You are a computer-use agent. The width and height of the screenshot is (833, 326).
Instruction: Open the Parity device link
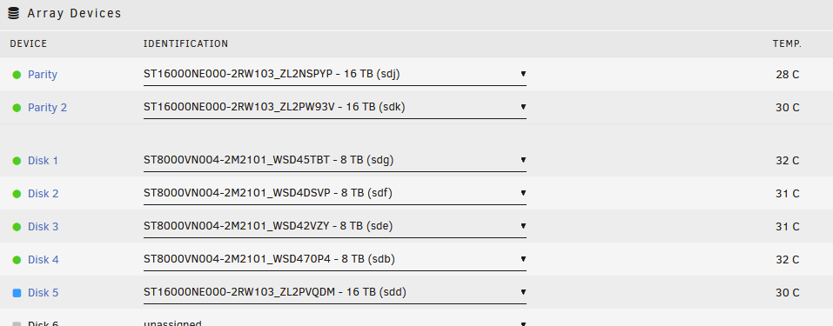pyautogui.click(x=43, y=75)
